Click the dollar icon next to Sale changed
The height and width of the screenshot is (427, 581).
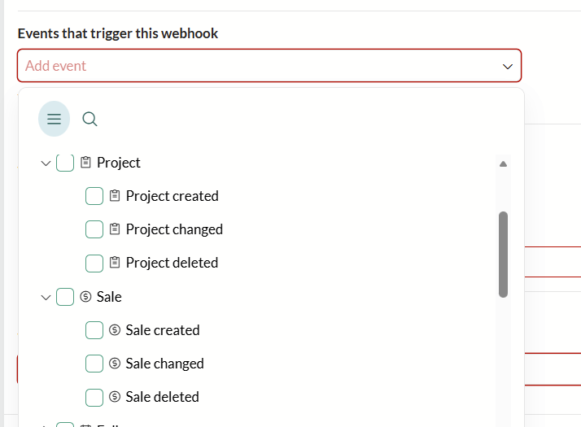pyautogui.click(x=115, y=364)
